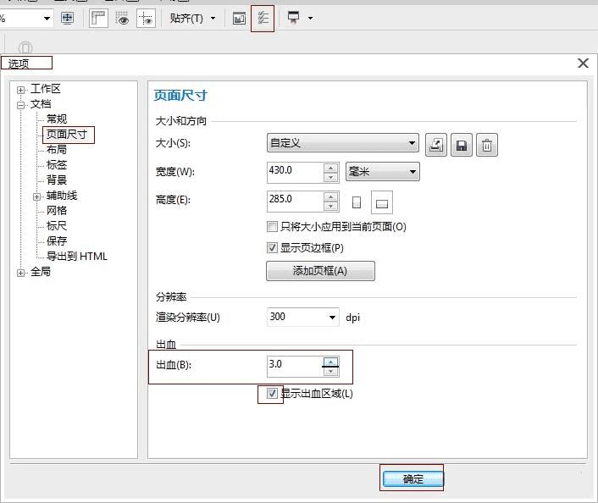Image resolution: width=598 pixels, height=503 pixels.
Task: Increase the 出血 bleed value stepper
Action: point(330,361)
